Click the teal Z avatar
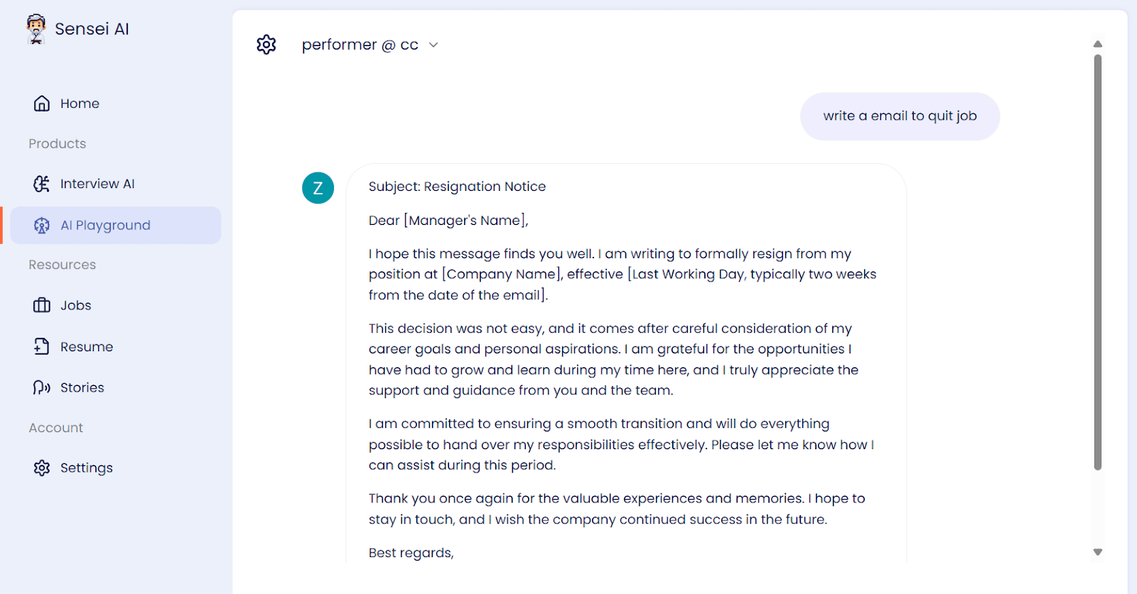1137x594 pixels. coord(318,188)
